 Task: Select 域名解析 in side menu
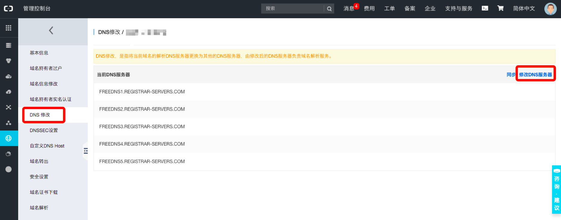tap(39, 208)
